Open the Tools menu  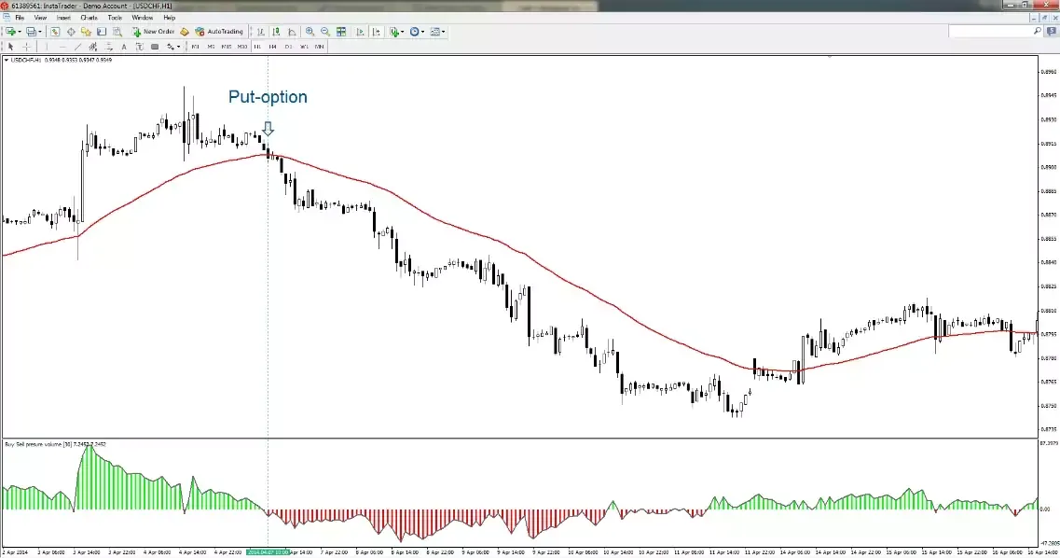pyautogui.click(x=115, y=18)
